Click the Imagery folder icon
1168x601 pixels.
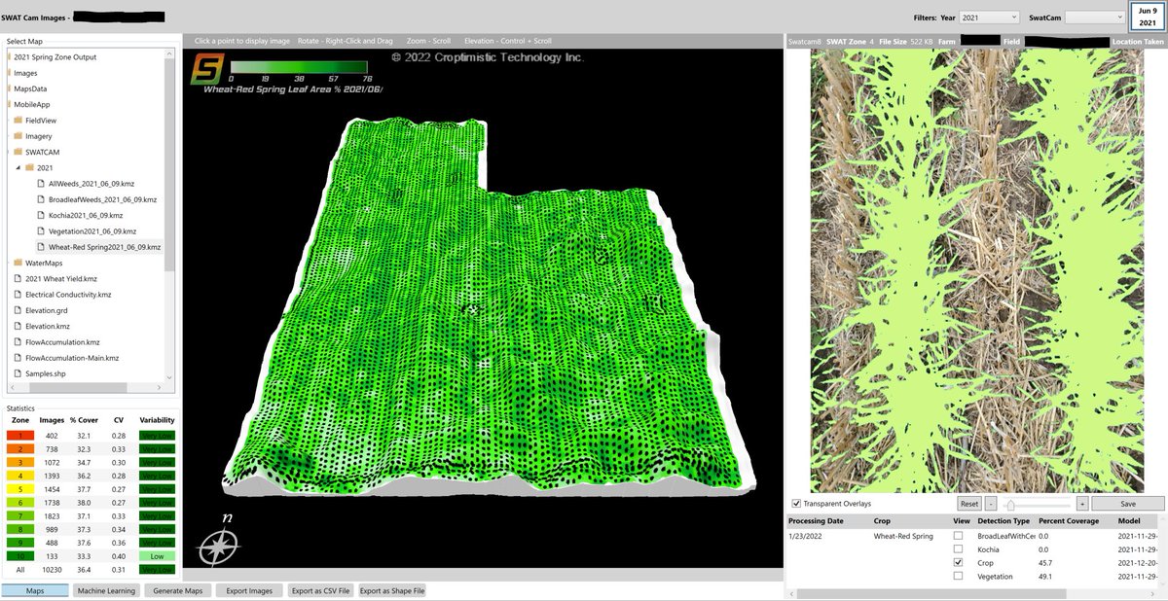(x=18, y=135)
